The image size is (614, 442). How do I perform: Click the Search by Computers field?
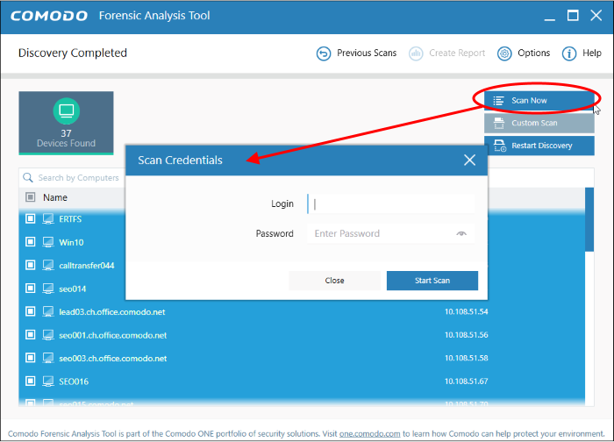(x=78, y=178)
